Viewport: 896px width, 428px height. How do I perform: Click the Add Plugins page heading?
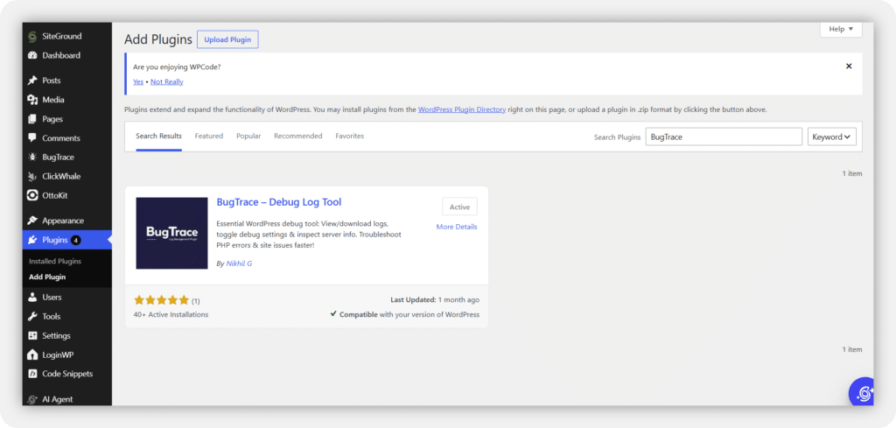158,40
